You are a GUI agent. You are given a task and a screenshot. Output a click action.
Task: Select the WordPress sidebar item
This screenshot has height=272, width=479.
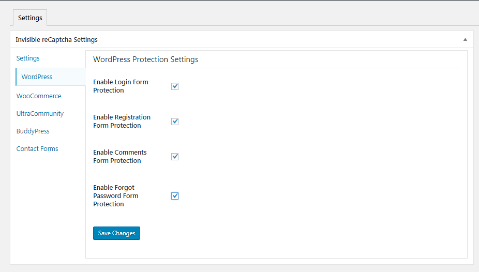coord(51,77)
